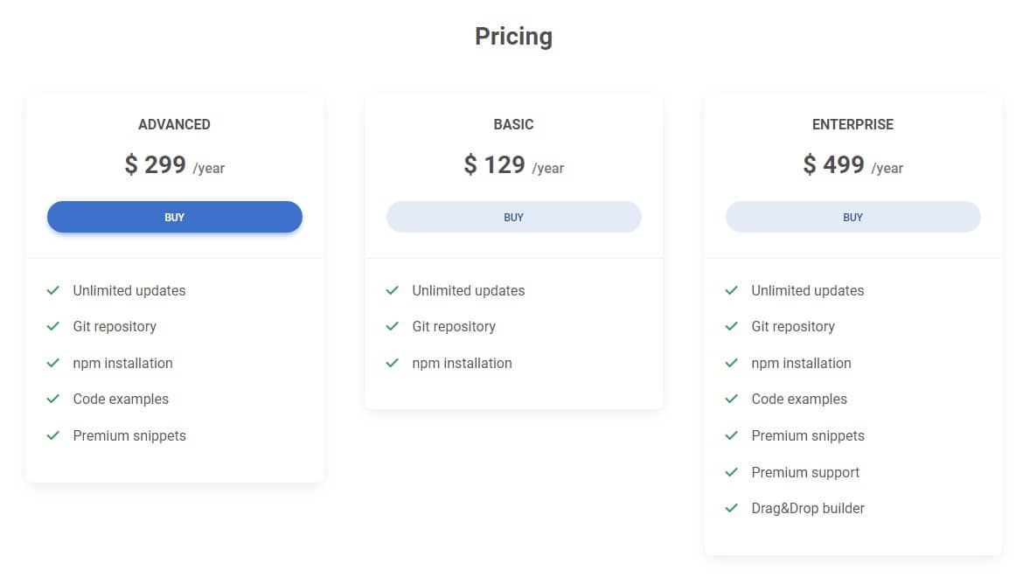Click checkmark next to Advanced Code examples
The image size is (1023, 577).
(x=53, y=399)
